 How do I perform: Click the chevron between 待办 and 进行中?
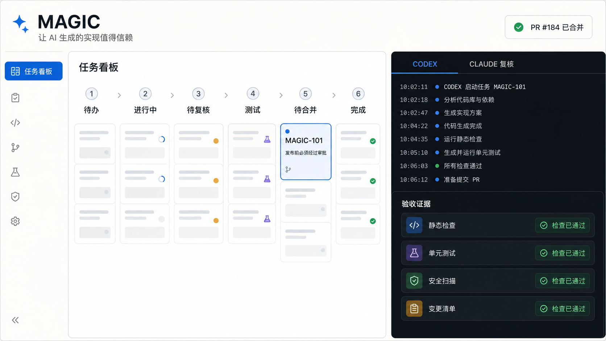pyautogui.click(x=119, y=95)
